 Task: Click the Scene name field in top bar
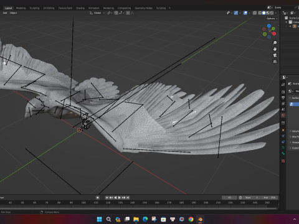[x=284, y=7]
